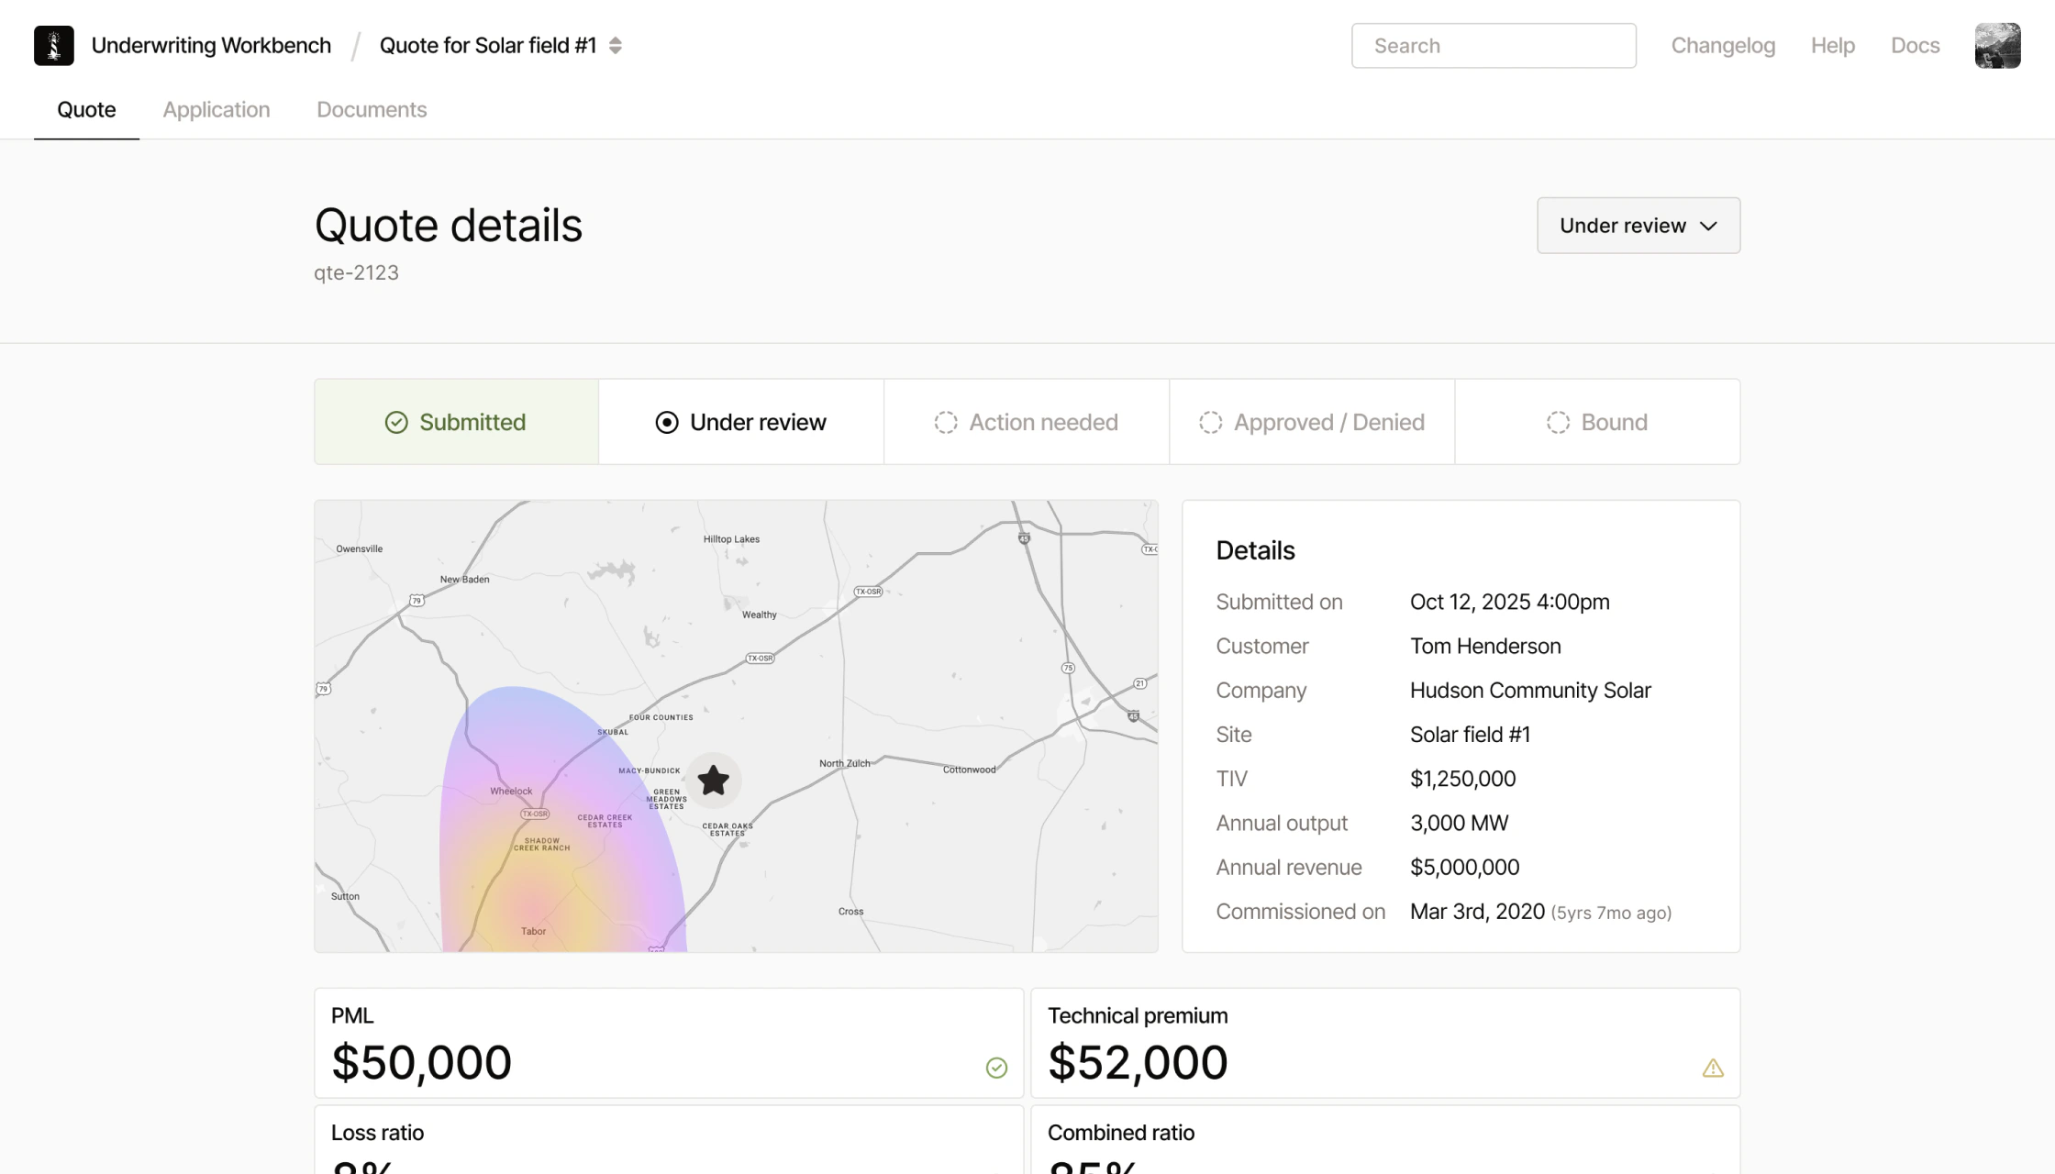
Task: Click the Cottonwood label on the map
Action: pos(969,770)
